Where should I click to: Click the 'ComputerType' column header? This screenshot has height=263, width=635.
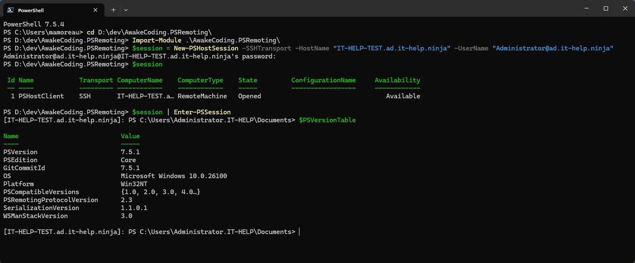coord(201,80)
